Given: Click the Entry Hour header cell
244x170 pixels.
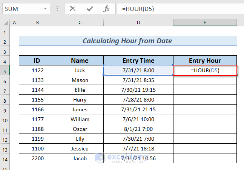Looking at the screenshot, I should (205, 61).
